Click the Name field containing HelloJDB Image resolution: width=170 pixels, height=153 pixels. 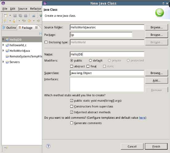[x=107, y=54]
